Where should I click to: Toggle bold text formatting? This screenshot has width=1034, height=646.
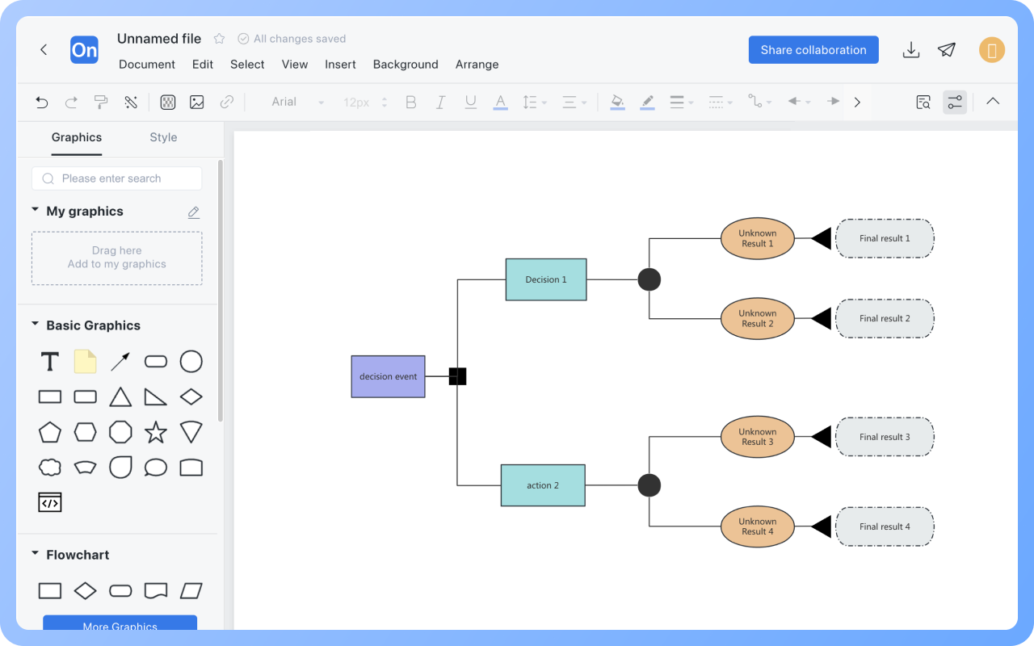(x=410, y=102)
